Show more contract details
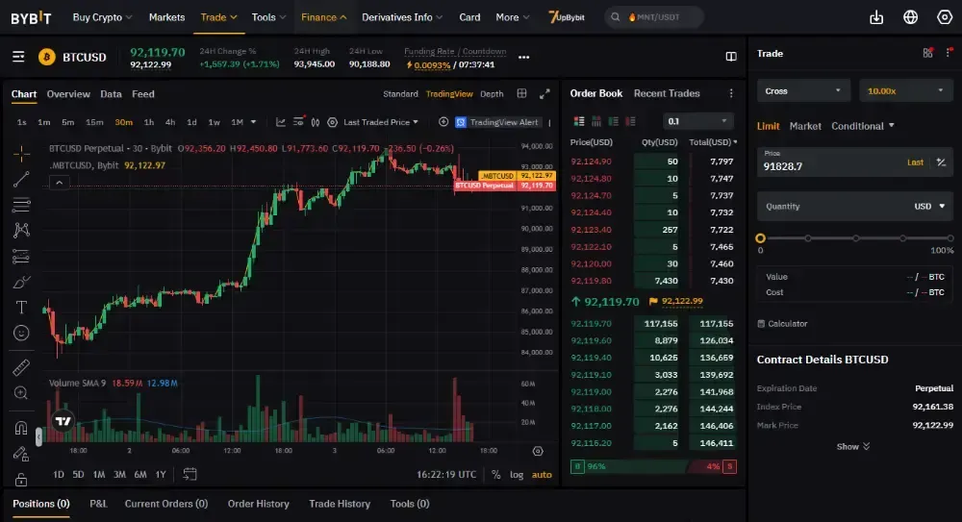The height and width of the screenshot is (522, 962). tap(852, 447)
